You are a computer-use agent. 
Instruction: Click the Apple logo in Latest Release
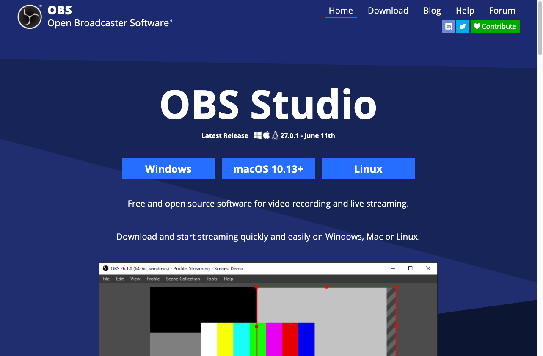266,135
